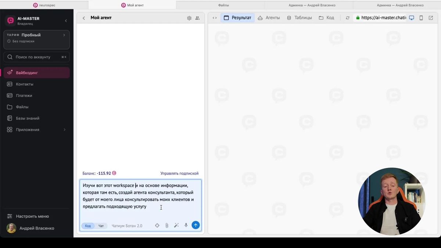The image size is (441, 248).
Task: Collapse the sidebar with the chevron near AI-MASTER
Action: point(66,21)
